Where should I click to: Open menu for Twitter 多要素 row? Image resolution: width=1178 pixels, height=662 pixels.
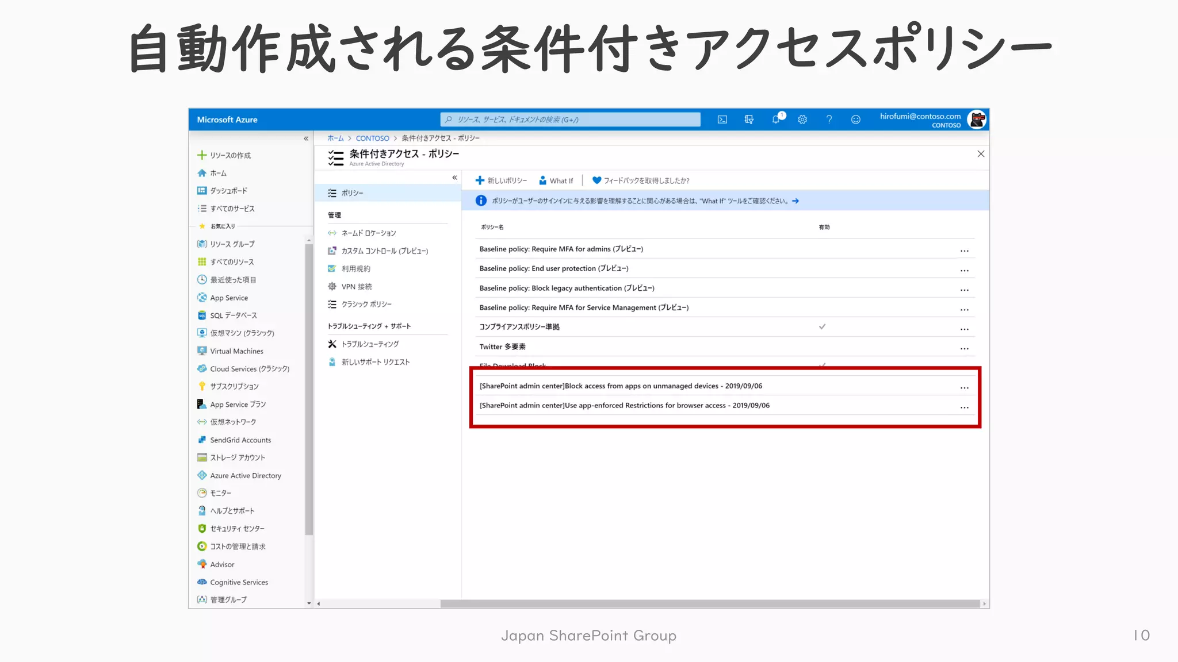coord(965,348)
